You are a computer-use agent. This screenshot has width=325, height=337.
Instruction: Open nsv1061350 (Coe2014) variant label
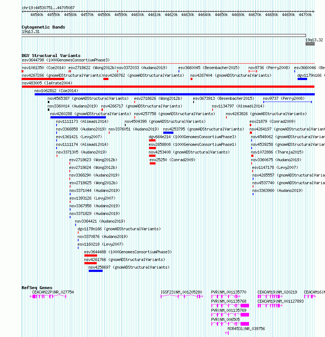coord(44,68)
